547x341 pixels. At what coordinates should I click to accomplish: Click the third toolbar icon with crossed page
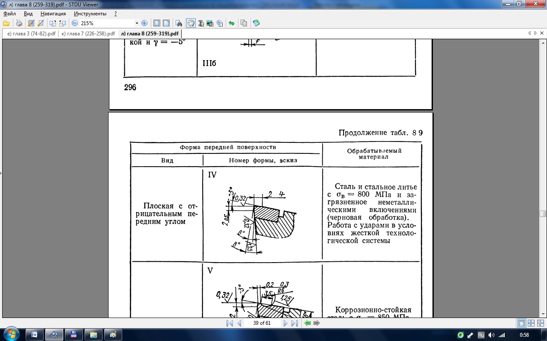[31, 23]
